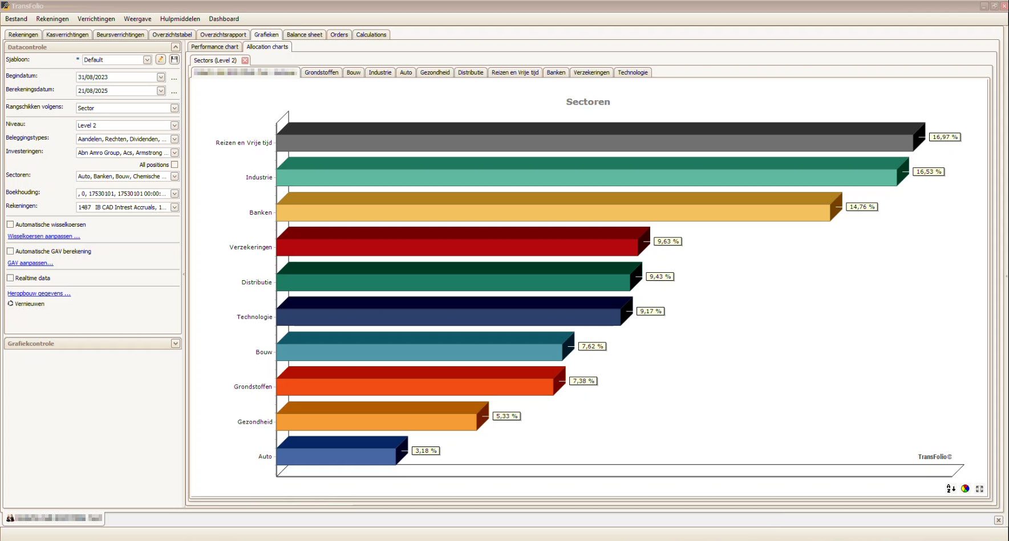The width and height of the screenshot is (1009, 541).
Task: Expand the chart to fullscreen
Action: [x=979, y=489]
